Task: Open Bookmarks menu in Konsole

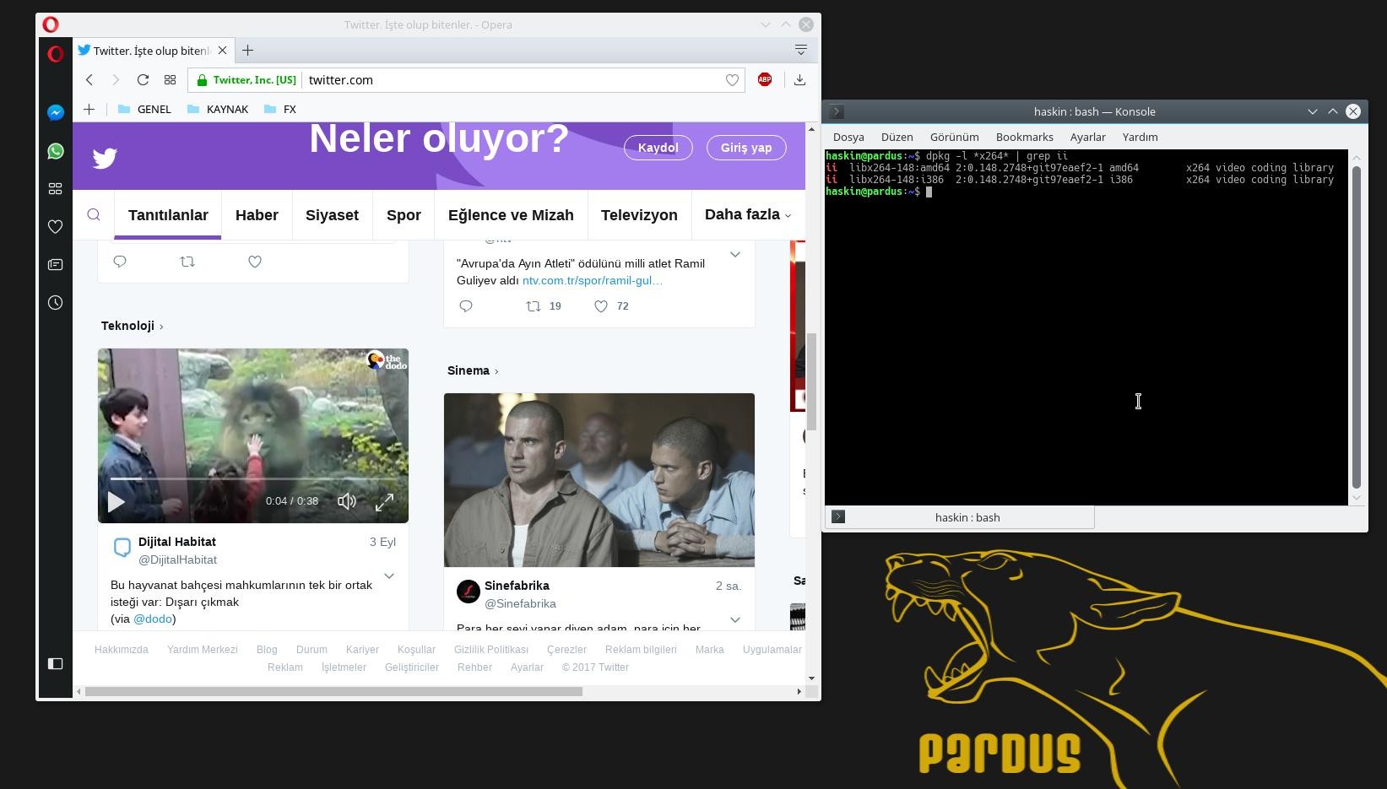Action: click(1025, 137)
